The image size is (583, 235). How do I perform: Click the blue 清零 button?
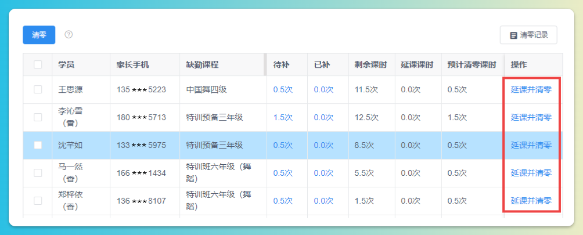coord(39,35)
